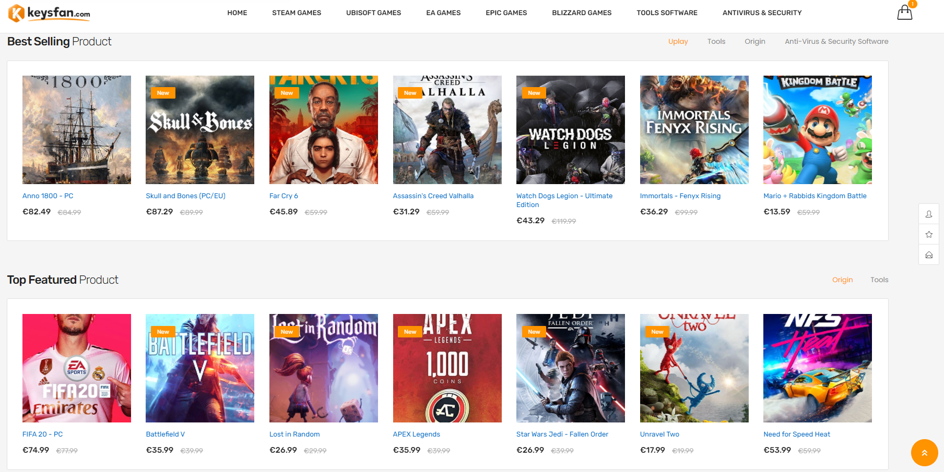944x472 pixels.
Task: Open the NFS Heat cover image
Action: 818,368
